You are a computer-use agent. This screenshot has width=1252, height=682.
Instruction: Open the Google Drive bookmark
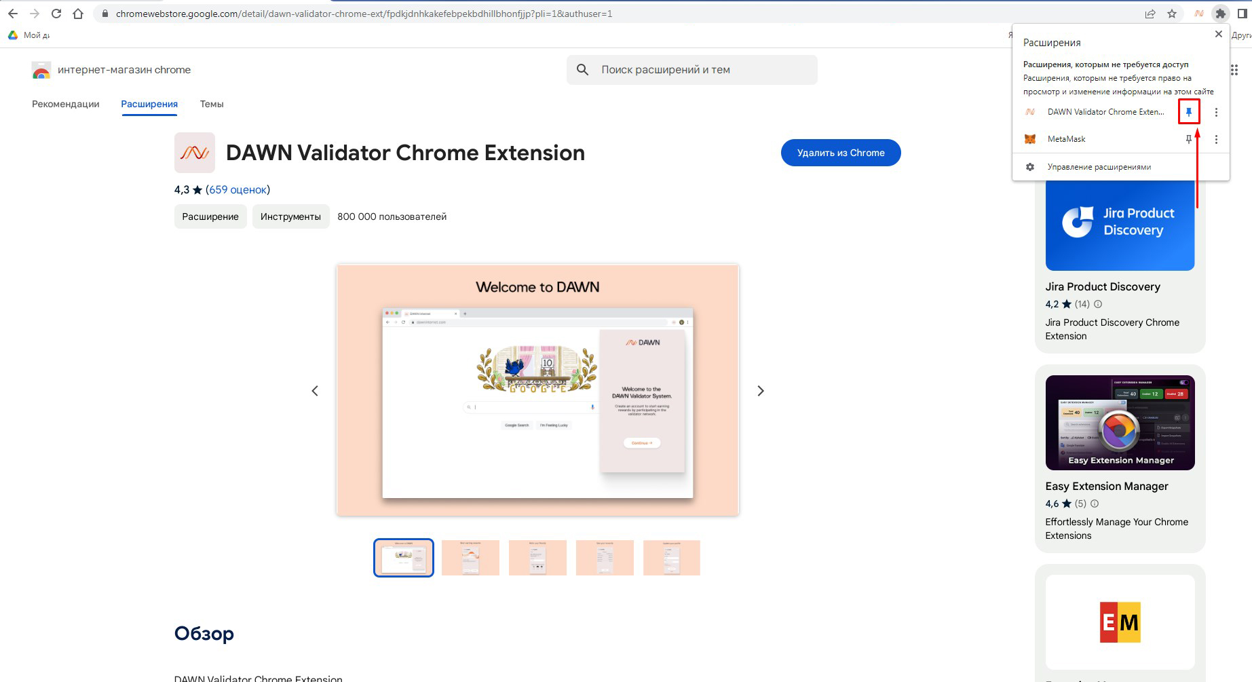29,35
